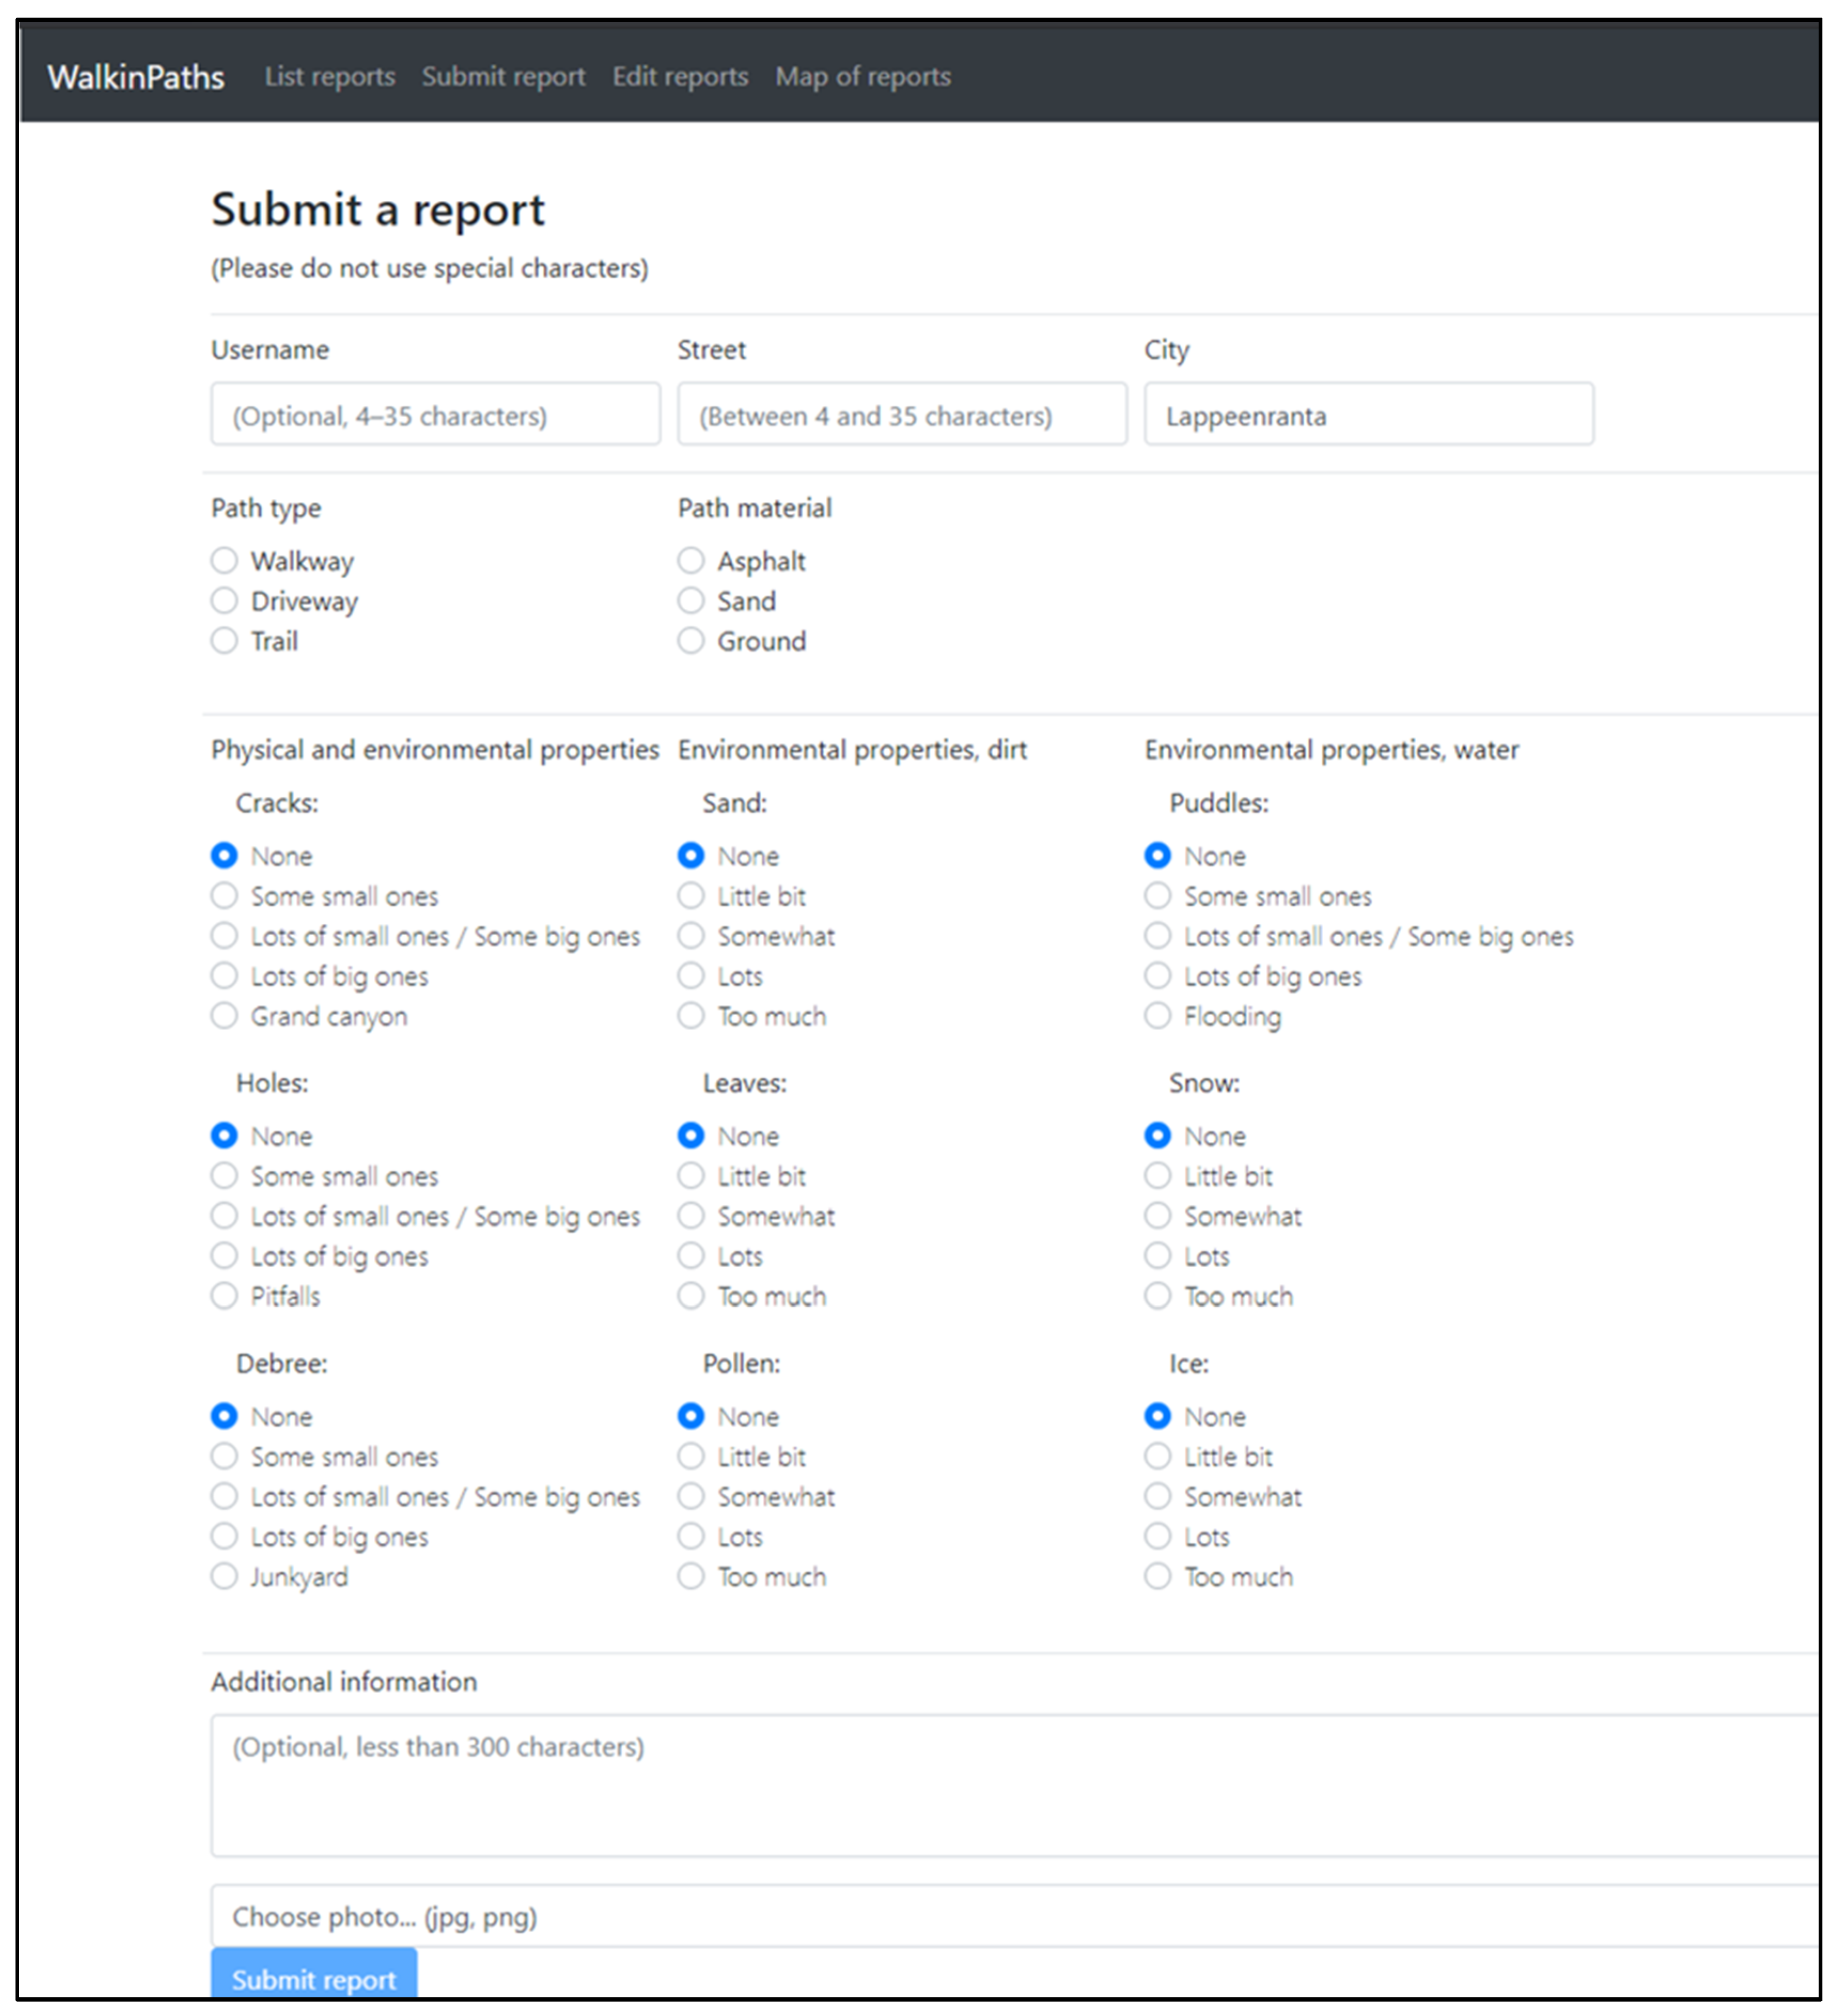Set Cracks to Grand canyon
This screenshot has height=2016, width=1832.
tap(224, 1016)
